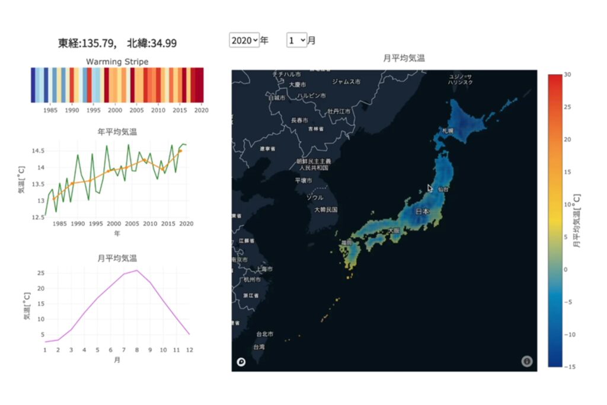The height and width of the screenshot is (405, 607).
Task: Click the August peak on monthly temperature line
Action: point(137,270)
